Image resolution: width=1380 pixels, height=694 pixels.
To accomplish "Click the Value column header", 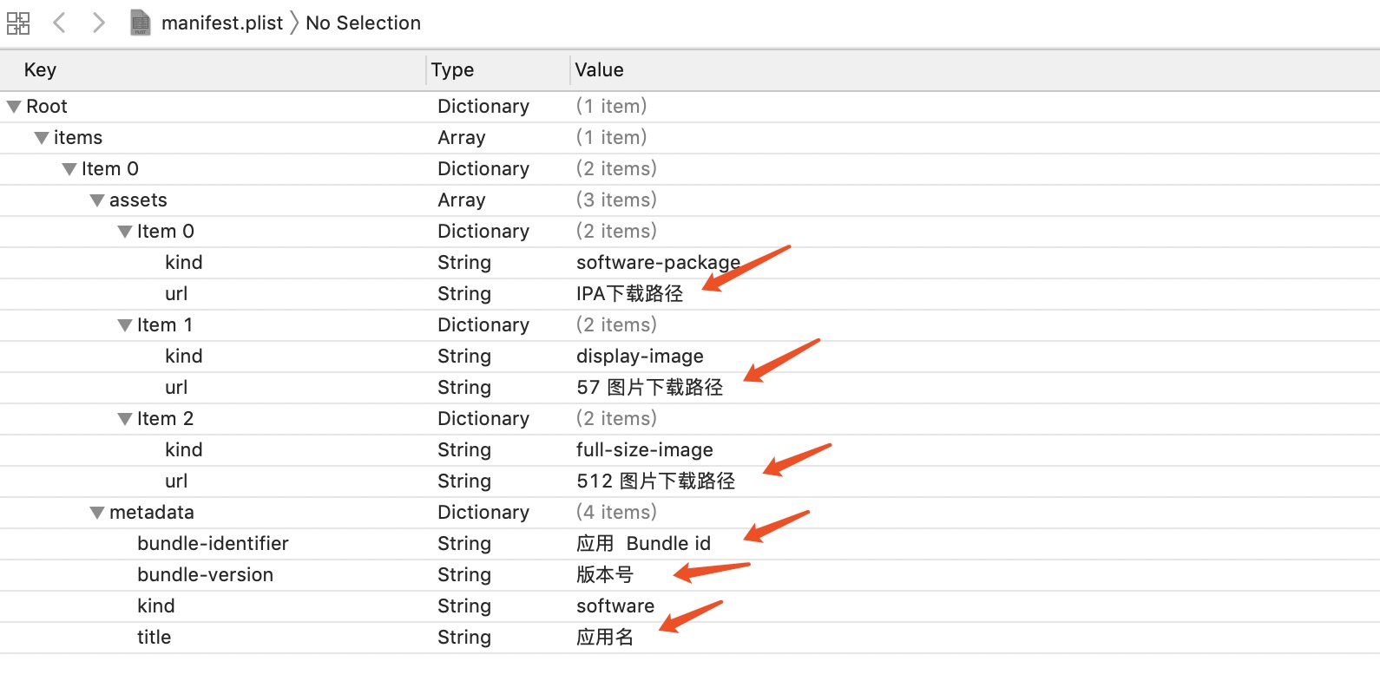I will click(x=599, y=70).
